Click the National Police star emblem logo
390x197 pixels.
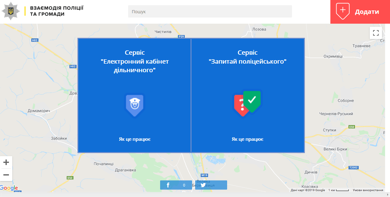pos(11,11)
